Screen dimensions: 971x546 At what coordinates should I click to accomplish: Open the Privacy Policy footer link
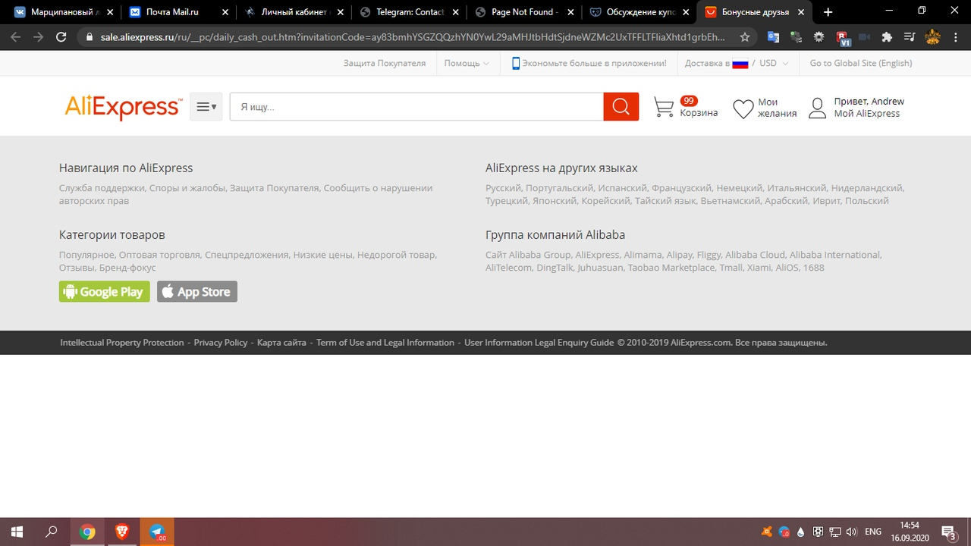pyautogui.click(x=221, y=343)
